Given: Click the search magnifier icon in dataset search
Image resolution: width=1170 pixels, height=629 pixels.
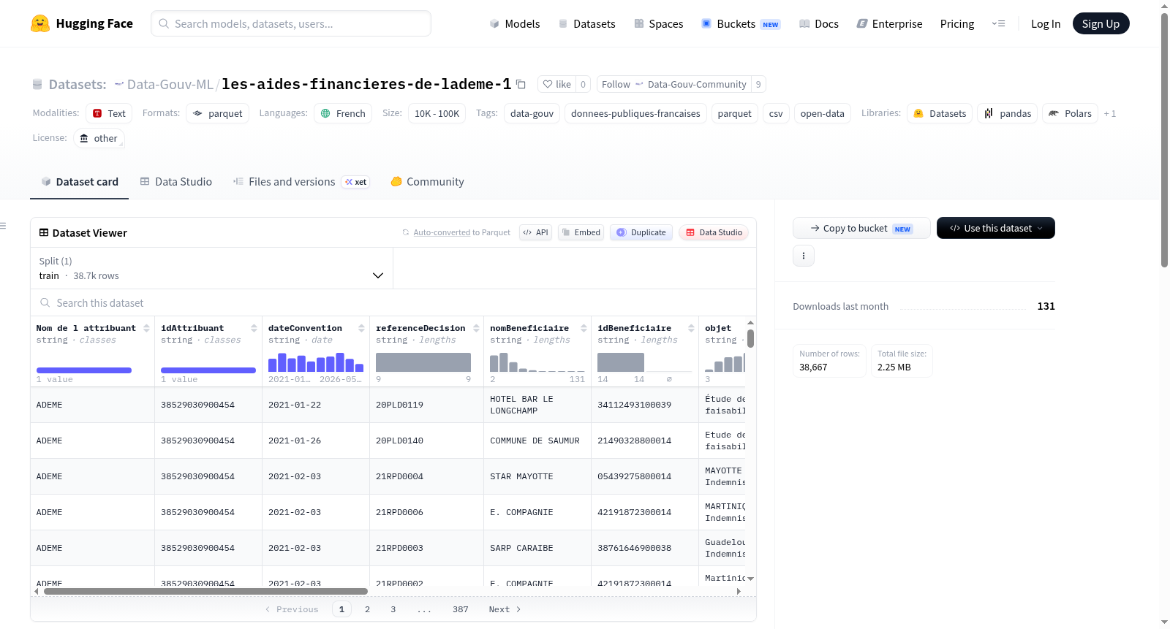Looking at the screenshot, I should coord(45,302).
